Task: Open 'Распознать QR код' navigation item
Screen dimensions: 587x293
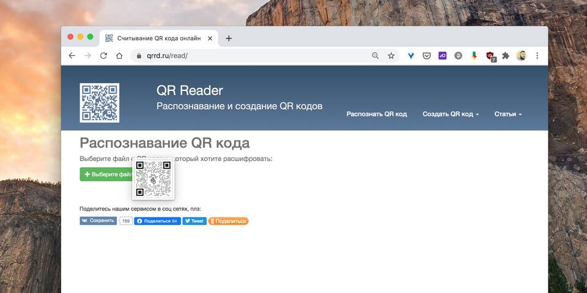Action: point(376,114)
